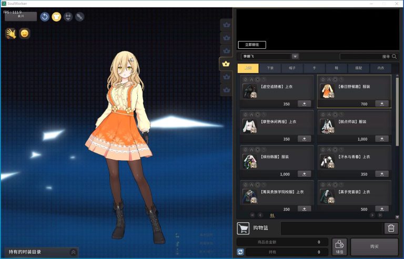Viewport: 404px width, 259px height.
Task: Refresh the owned balance with blue icon
Action: click(x=240, y=252)
